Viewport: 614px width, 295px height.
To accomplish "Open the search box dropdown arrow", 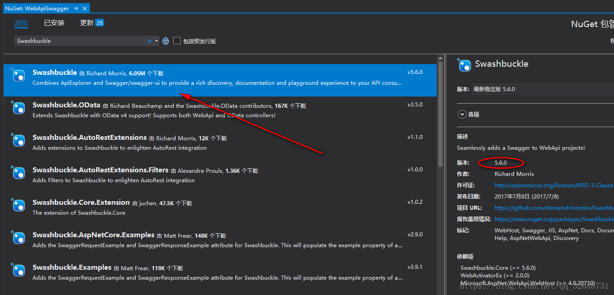I will coord(157,41).
